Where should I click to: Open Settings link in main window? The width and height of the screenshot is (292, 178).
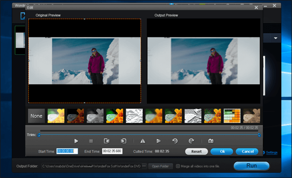(271, 152)
